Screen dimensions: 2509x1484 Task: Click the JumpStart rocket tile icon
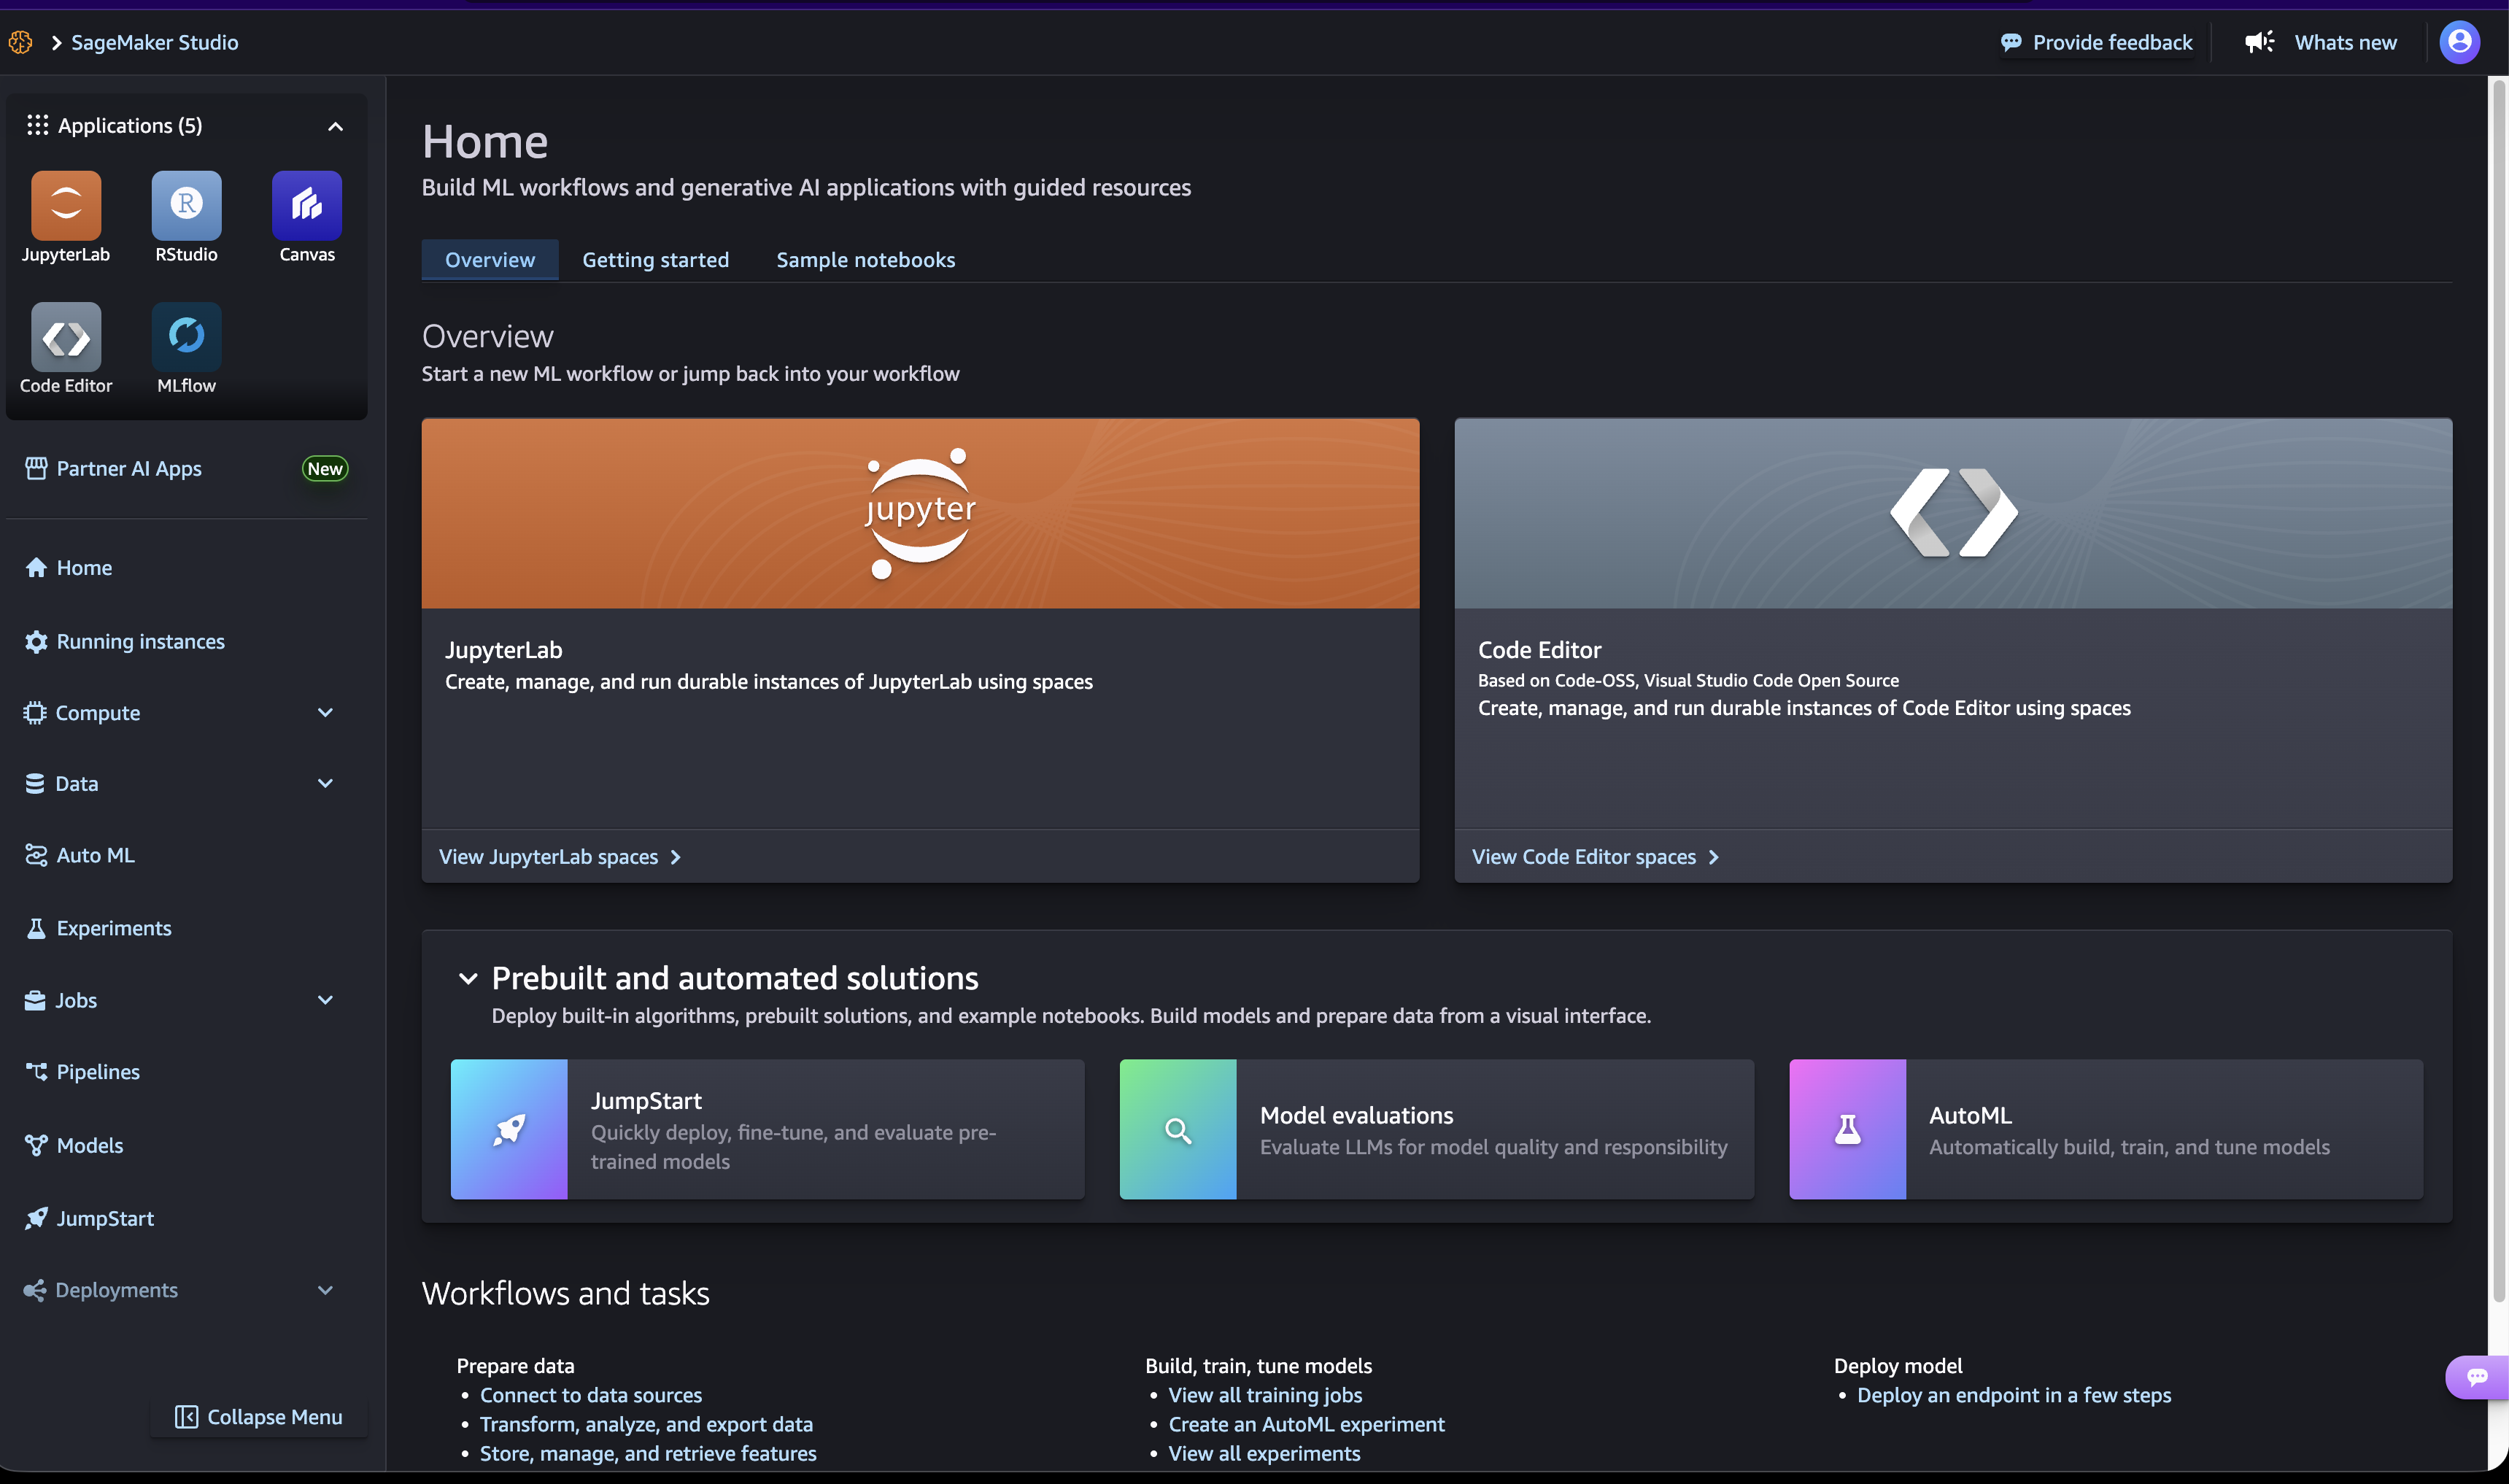pos(509,1129)
